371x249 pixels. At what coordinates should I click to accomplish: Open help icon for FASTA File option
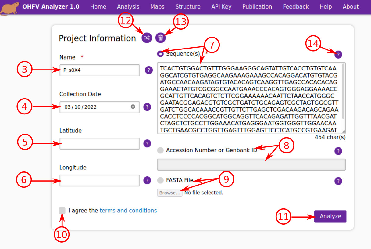338,181
